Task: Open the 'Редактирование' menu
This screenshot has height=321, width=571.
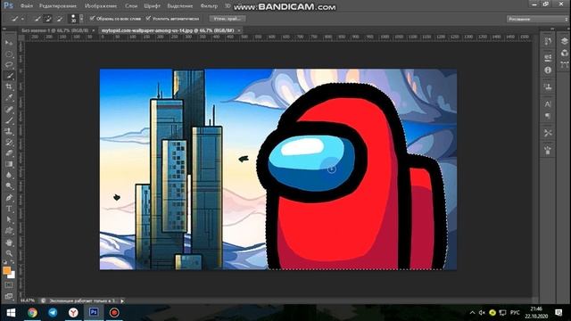Action: (x=57, y=6)
